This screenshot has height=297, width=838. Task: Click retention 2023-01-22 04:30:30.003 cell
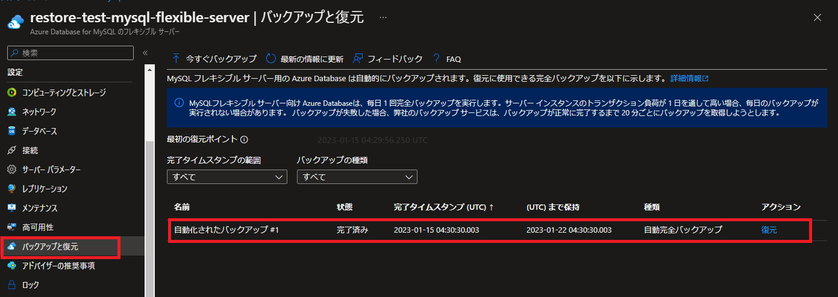coord(569,230)
